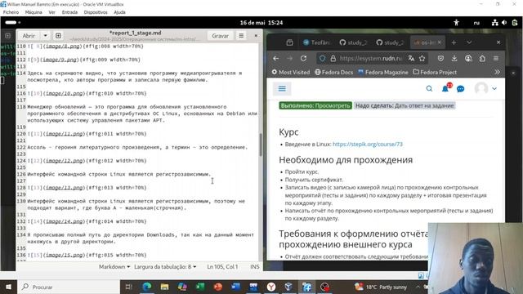The width and height of the screenshot is (523, 294).
Task: Open the Firefox application menu
Action: pyautogui.click(x=496, y=58)
